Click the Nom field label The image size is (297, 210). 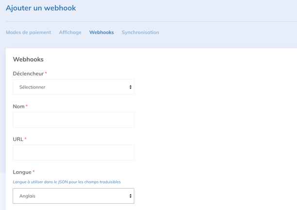pyautogui.click(x=18, y=106)
